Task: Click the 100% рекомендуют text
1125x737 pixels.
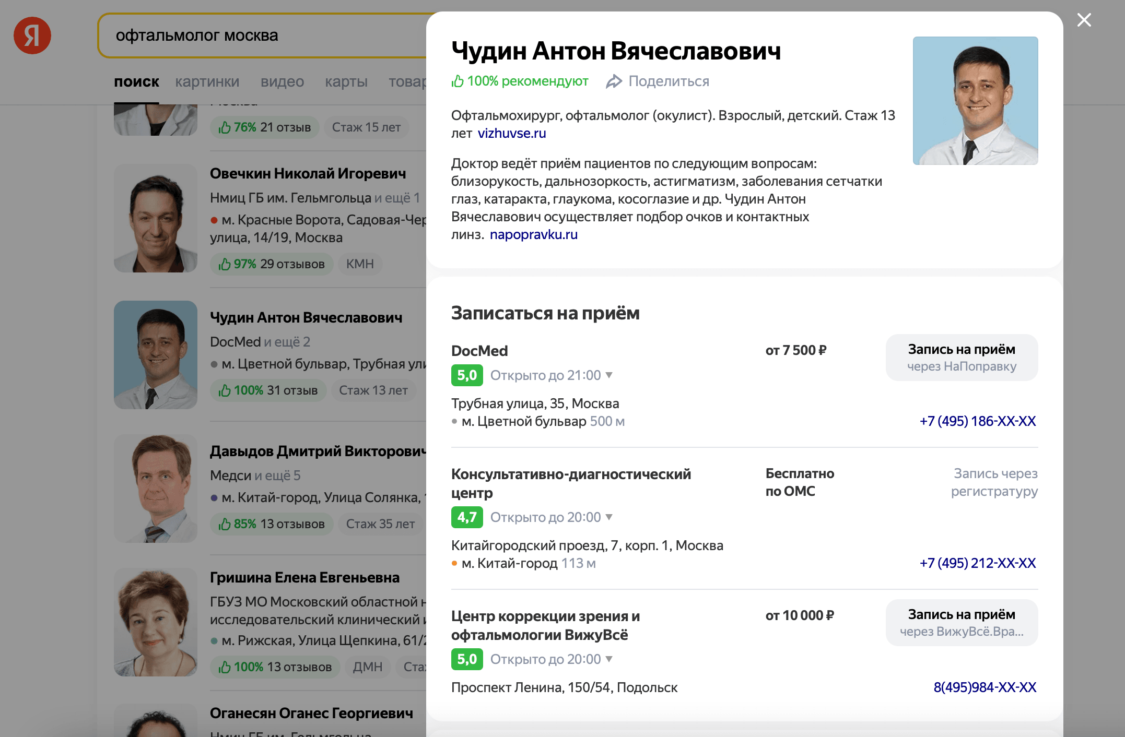Action: click(528, 81)
